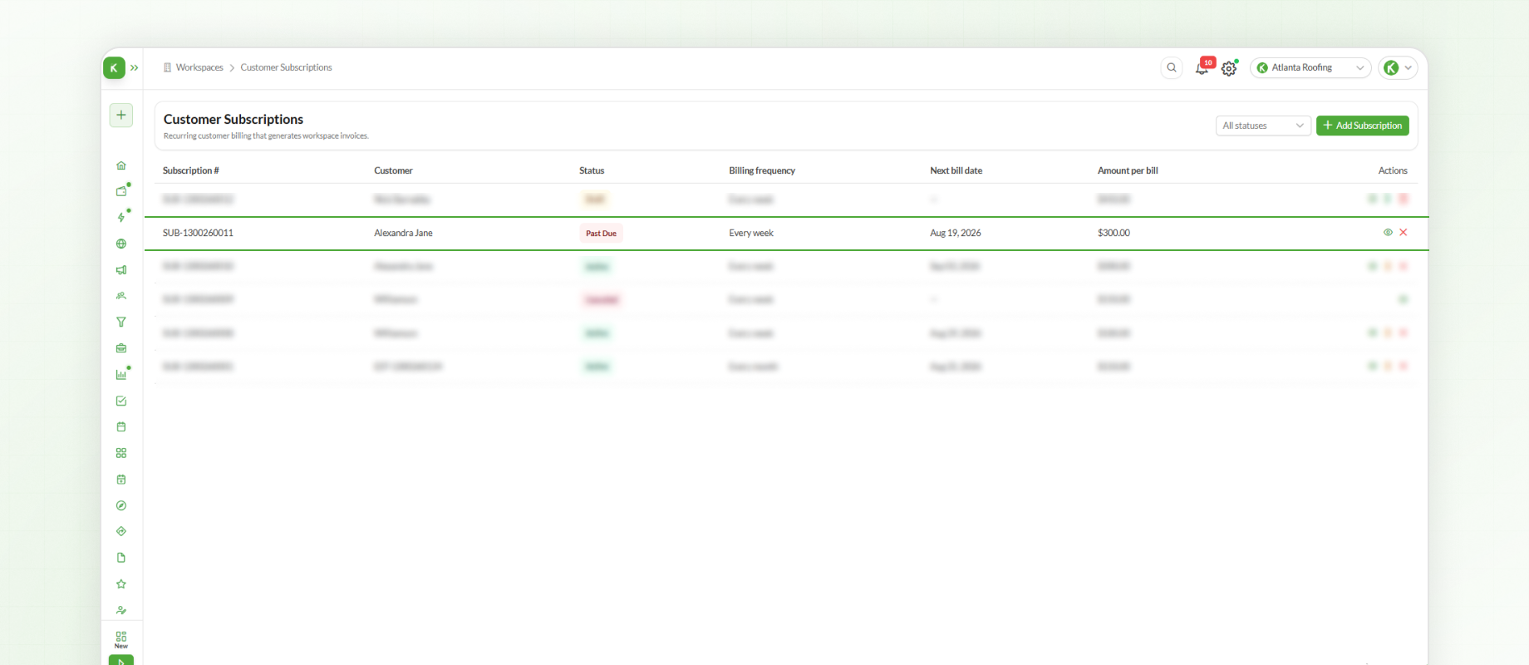Open the All statuses filter dropdown
This screenshot has height=665, width=1529.
(1263, 126)
